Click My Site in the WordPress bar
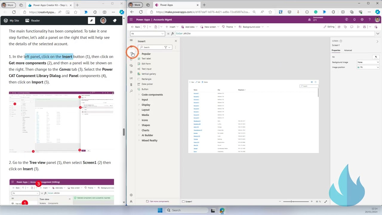 point(11,21)
